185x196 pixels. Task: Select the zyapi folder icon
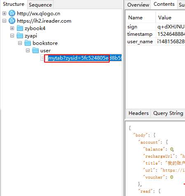(20, 35)
